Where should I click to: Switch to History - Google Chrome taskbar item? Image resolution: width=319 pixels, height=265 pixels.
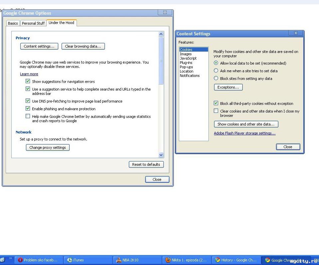236,260
